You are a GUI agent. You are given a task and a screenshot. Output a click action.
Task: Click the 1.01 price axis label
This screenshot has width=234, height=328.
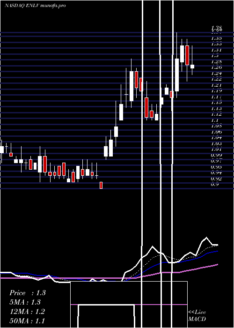[x=216, y=149]
